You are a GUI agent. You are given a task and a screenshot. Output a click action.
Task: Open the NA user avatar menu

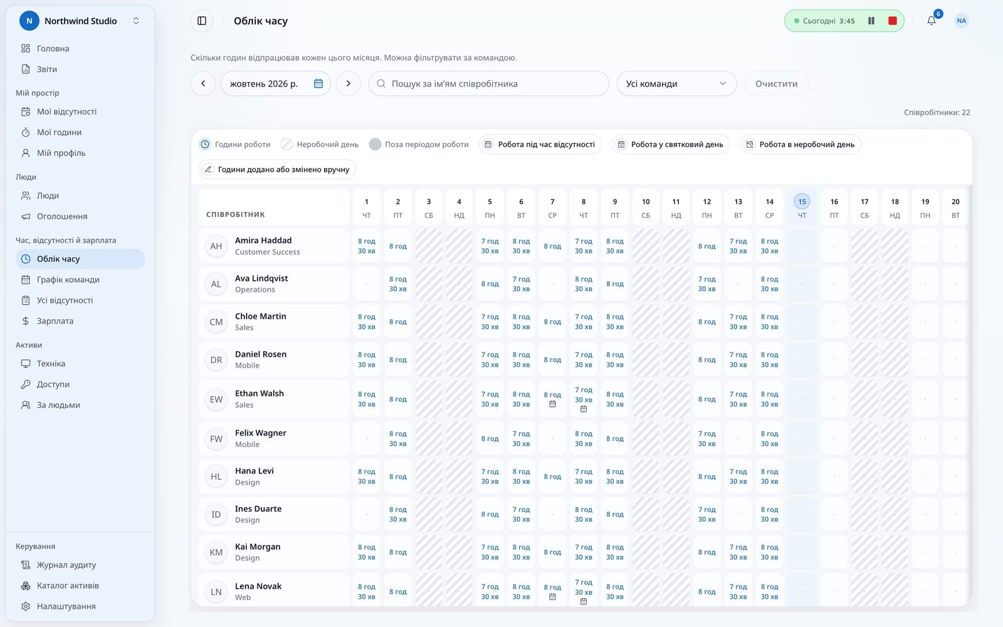point(962,21)
